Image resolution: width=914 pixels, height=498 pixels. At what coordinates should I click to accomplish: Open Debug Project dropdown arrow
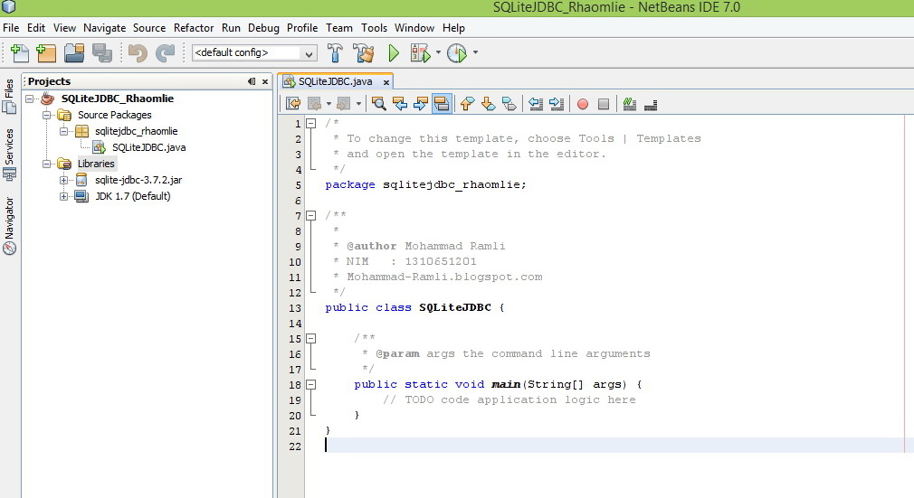point(438,53)
